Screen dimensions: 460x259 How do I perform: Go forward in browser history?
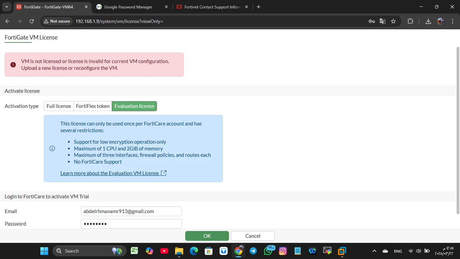(20, 21)
